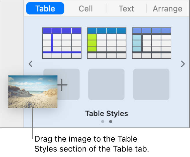Show next table styles with right arrow
190x157 pixels.
pyautogui.click(x=182, y=64)
